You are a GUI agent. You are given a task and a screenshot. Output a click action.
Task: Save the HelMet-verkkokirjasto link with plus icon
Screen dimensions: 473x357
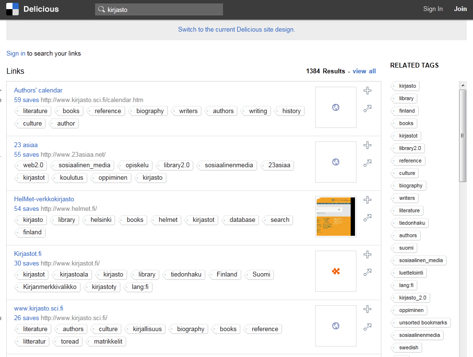tap(367, 200)
